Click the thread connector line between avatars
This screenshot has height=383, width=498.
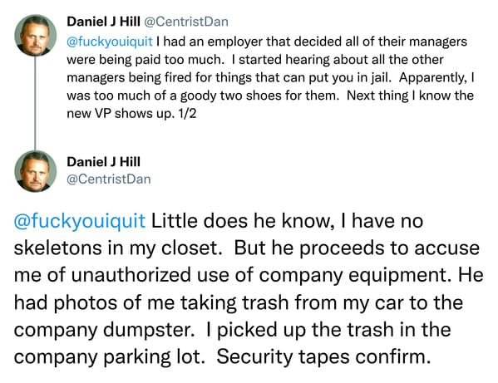pyautogui.click(x=35, y=103)
